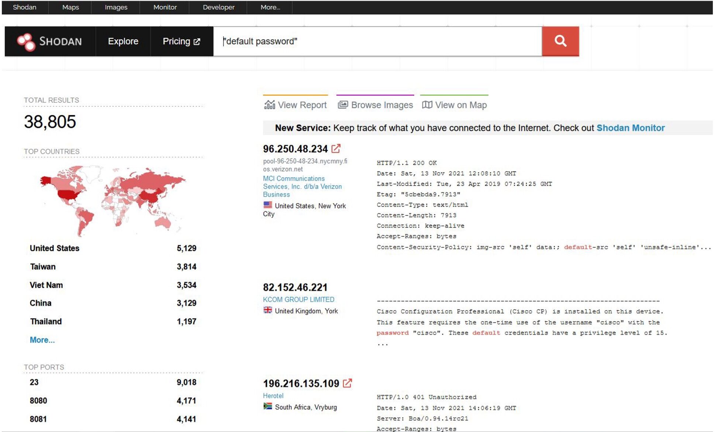
Task: Open the Monitor top menu item
Action: point(165,7)
